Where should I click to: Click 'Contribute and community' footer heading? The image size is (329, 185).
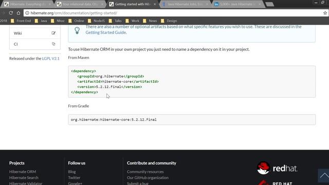[x=152, y=163]
